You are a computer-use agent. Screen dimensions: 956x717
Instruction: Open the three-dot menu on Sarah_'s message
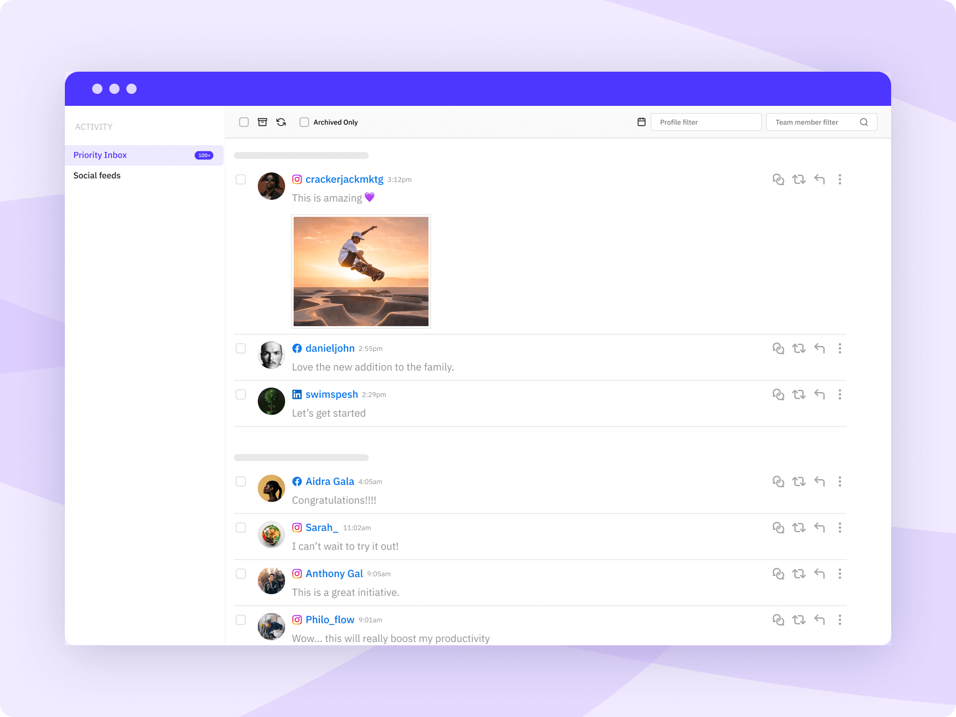[840, 528]
